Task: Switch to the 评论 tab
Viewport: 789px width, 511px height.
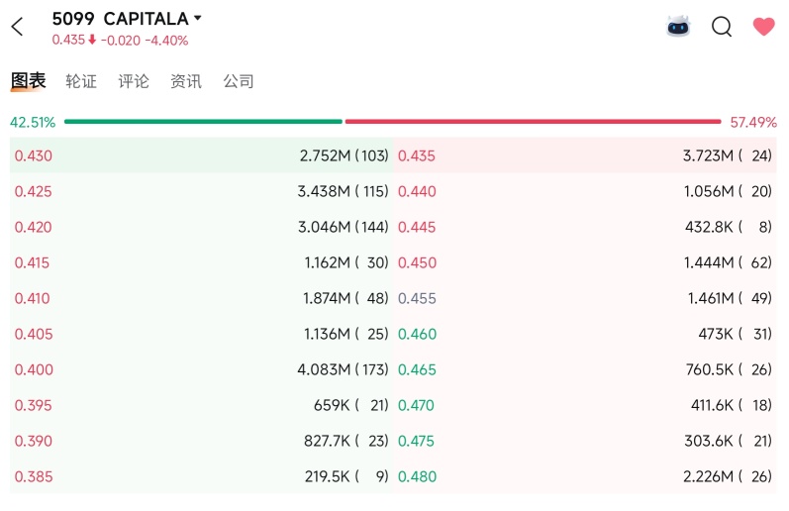Action: 134,81
